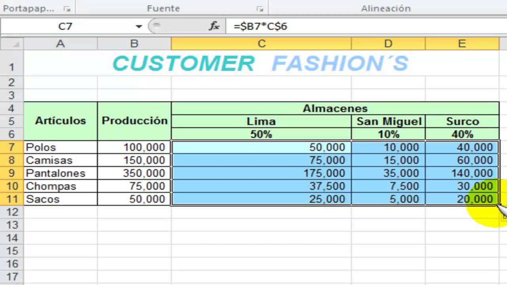Select row 9 header
Screen dimensions: 507x285
pyautogui.click(x=12, y=173)
